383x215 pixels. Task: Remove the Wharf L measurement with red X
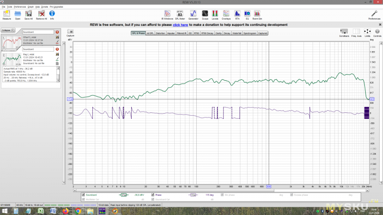57,32
